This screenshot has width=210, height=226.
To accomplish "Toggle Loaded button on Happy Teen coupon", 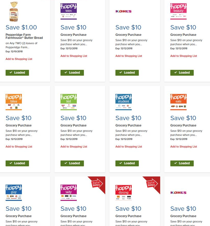I will pos(72,73).
